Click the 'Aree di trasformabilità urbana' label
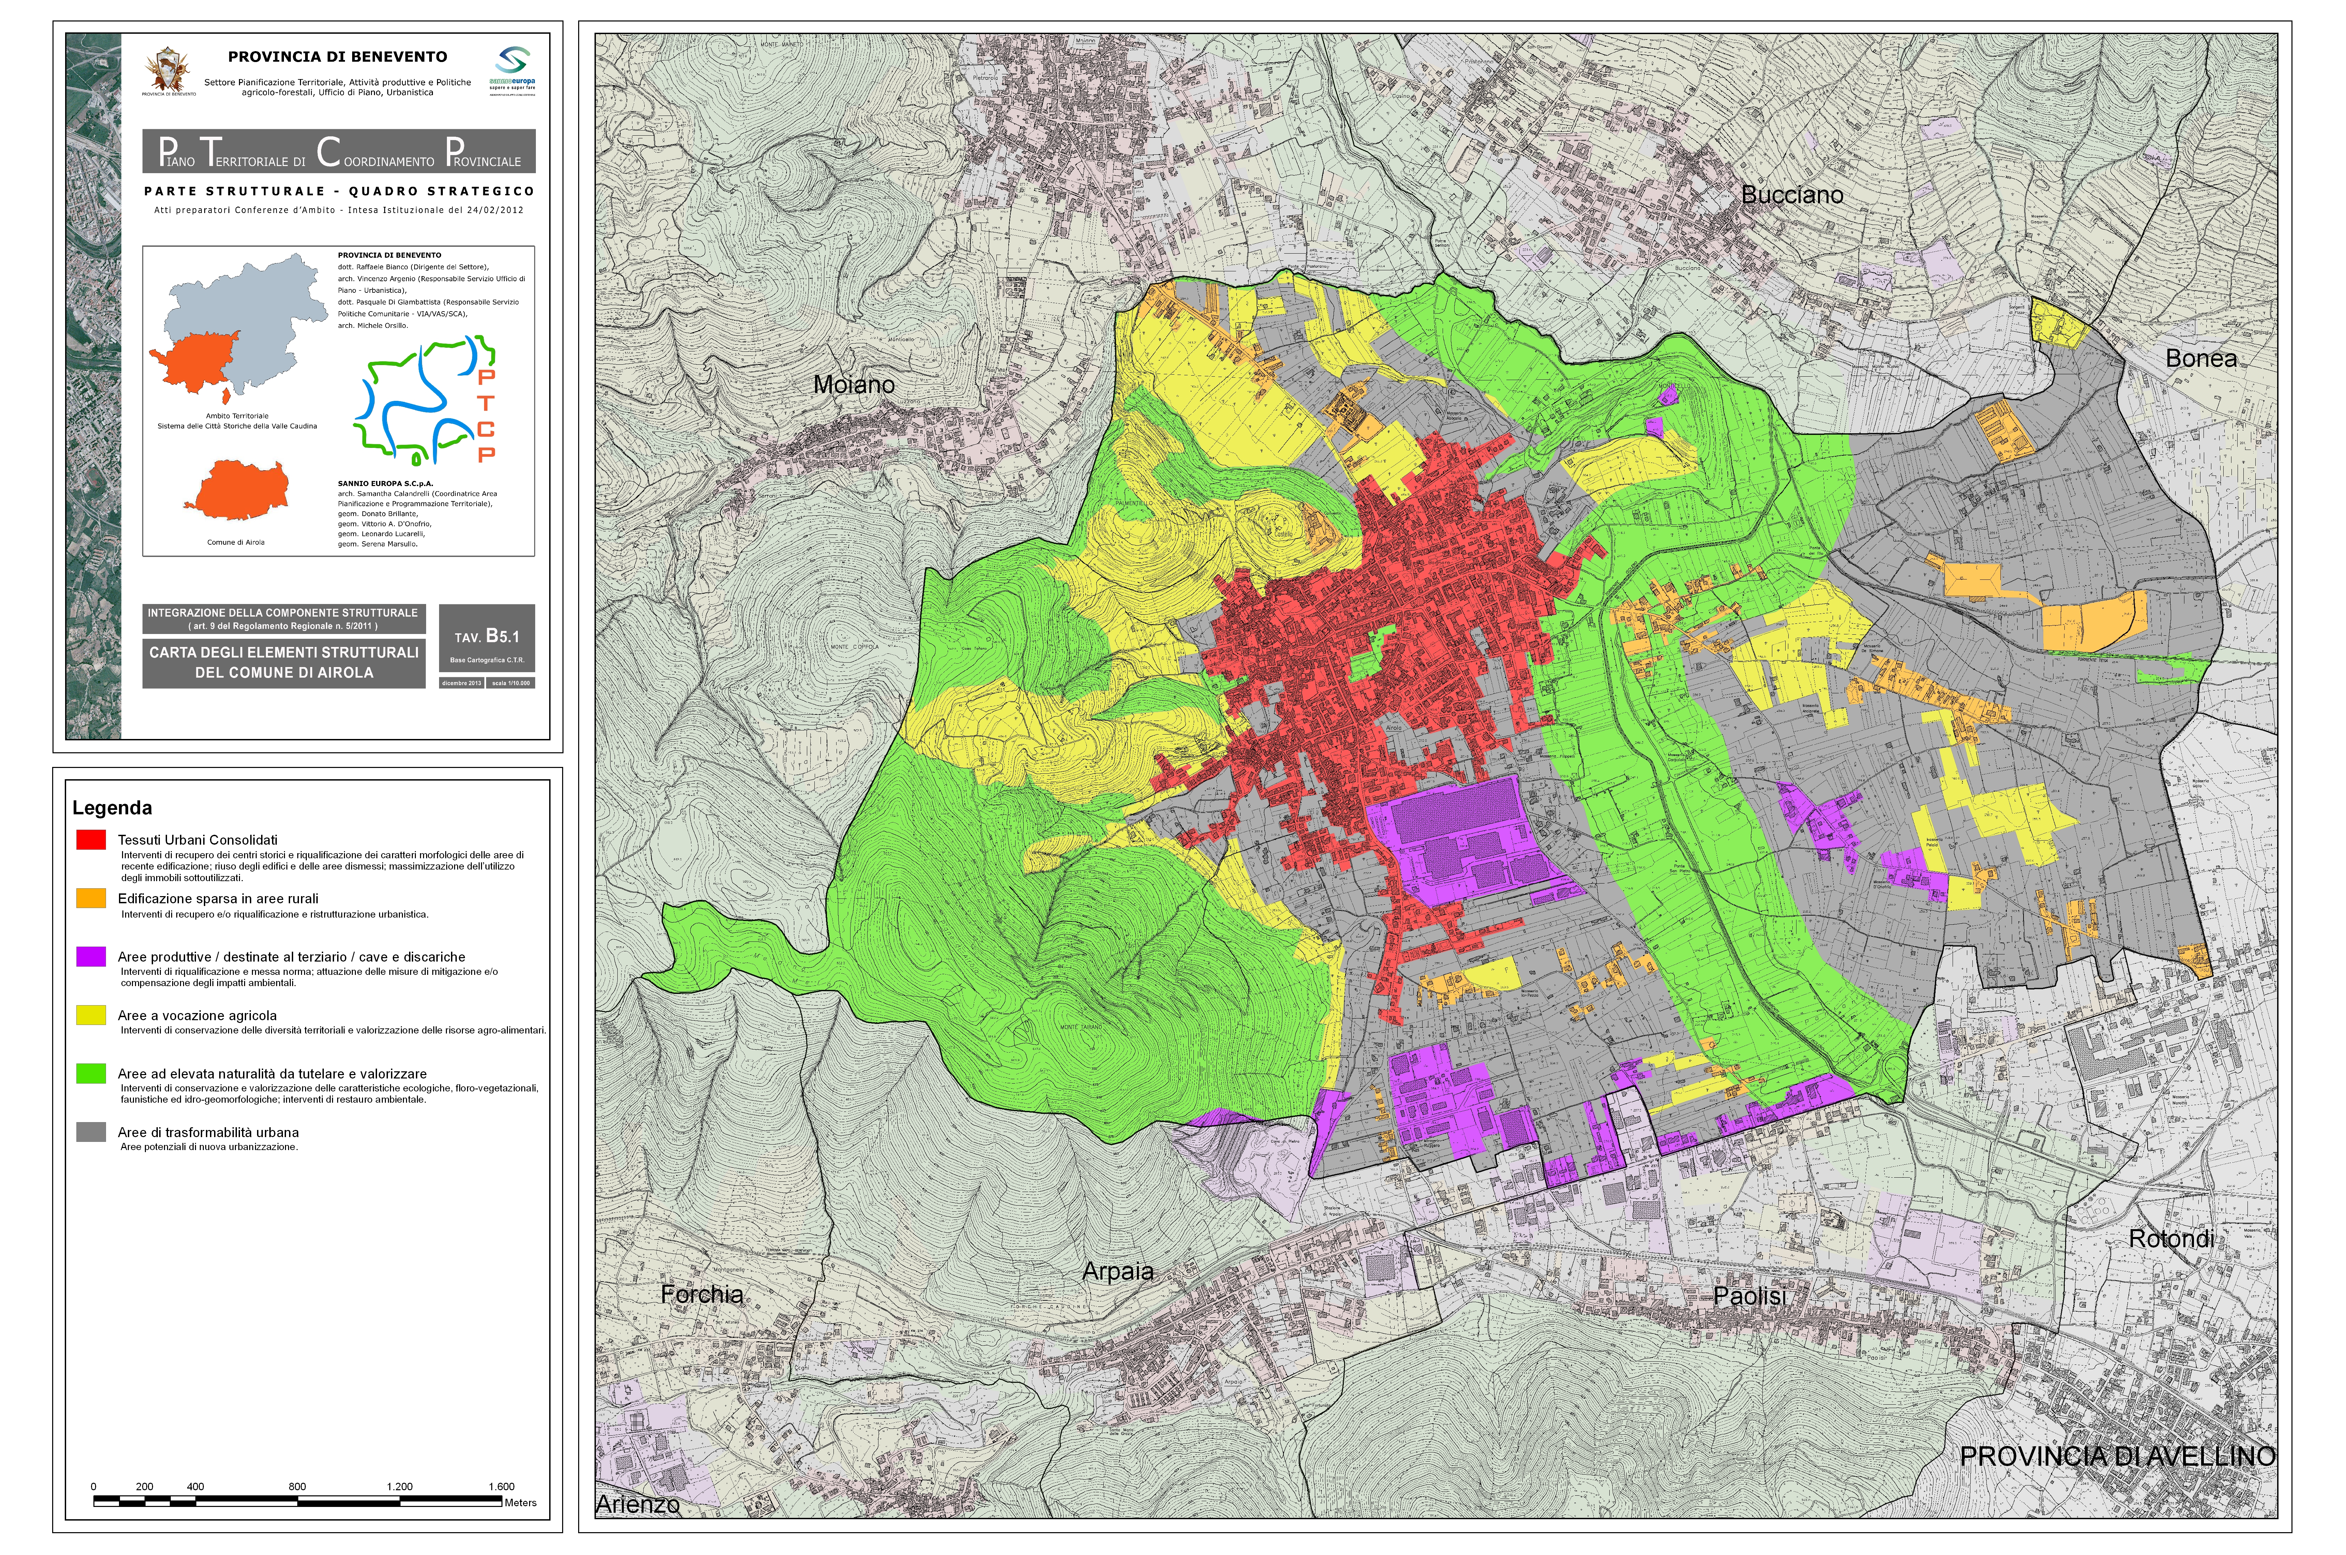2346x1555 pixels. click(208, 1133)
